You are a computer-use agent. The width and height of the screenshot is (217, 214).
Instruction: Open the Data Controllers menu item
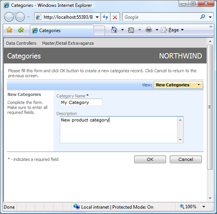tap(21, 43)
